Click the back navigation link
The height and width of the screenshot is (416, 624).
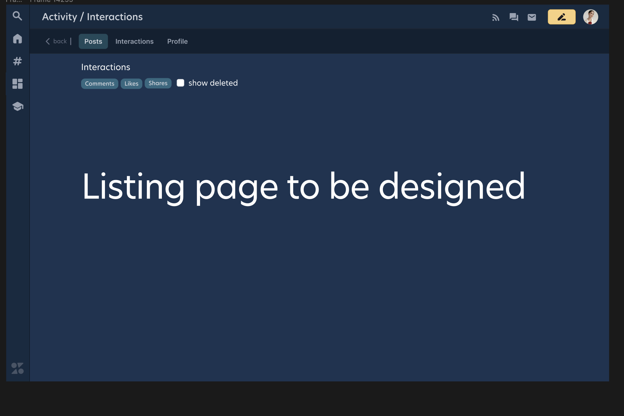pos(57,41)
